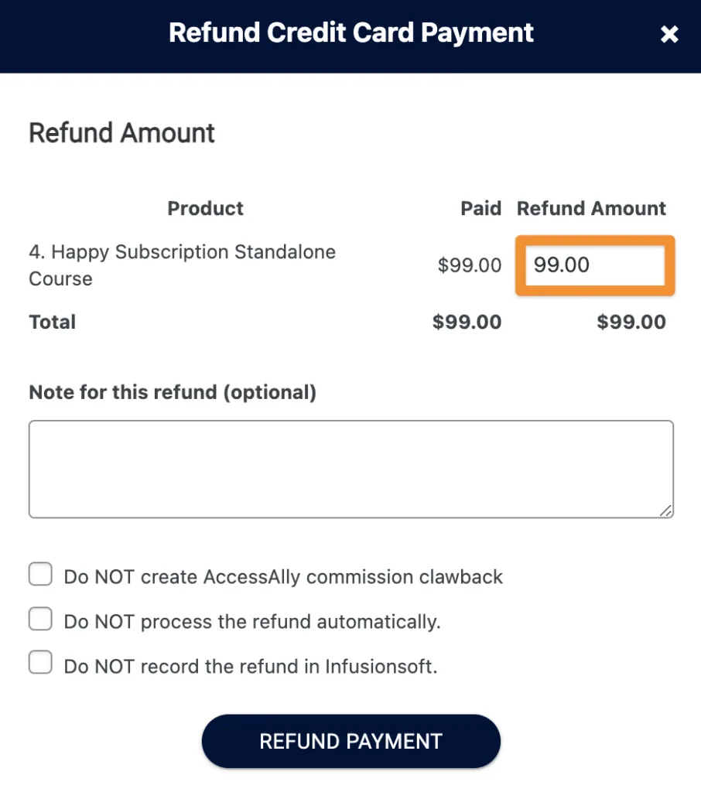701x792 pixels.
Task: Click the Refund Amount column header
Action: 591,208
